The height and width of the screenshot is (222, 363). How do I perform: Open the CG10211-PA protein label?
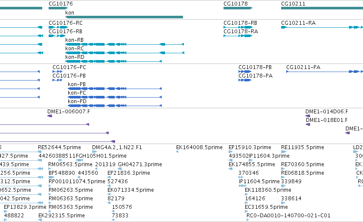[303, 67]
